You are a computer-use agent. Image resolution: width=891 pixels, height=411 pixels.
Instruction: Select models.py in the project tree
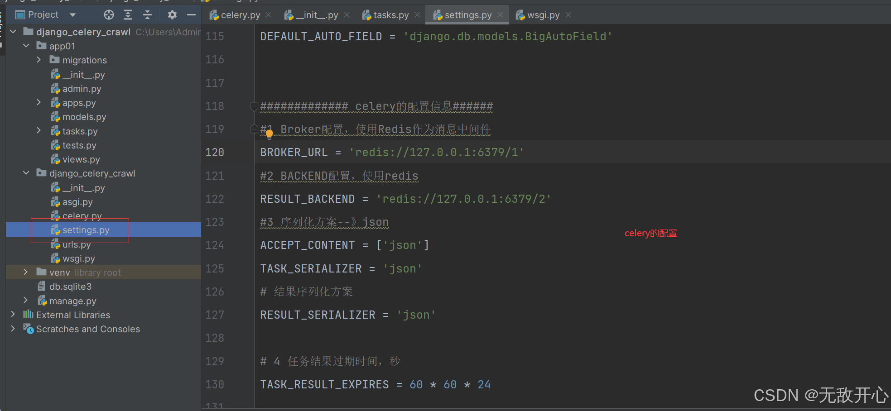tap(84, 117)
